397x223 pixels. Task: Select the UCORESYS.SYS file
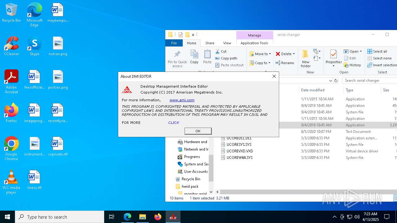pyautogui.click(x=239, y=145)
